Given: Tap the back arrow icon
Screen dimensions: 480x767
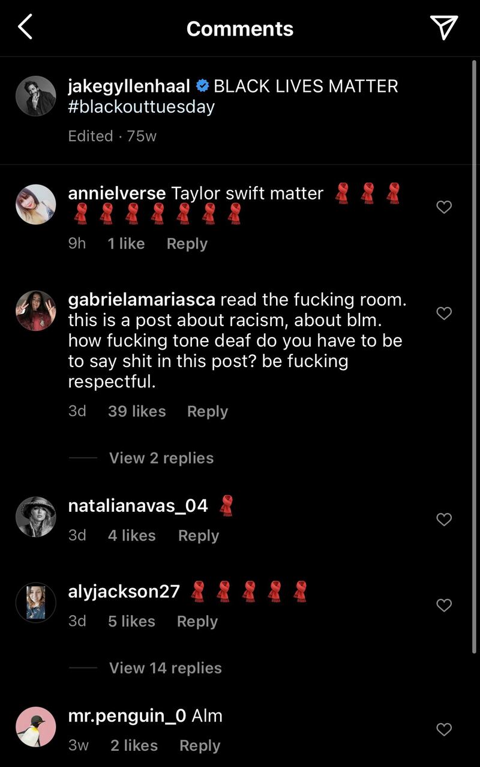Looking at the screenshot, I should [25, 28].
